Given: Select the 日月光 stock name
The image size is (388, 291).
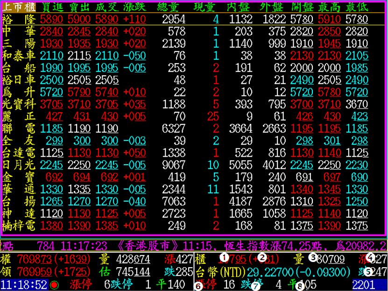Looking at the screenshot, I should [x=19, y=165].
